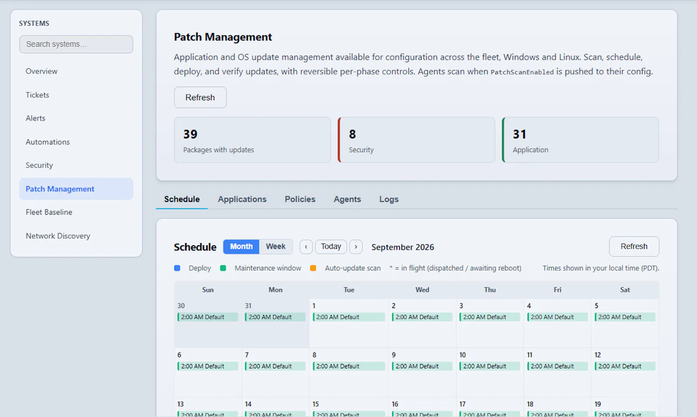Open the Schedule tab

pos(182,199)
